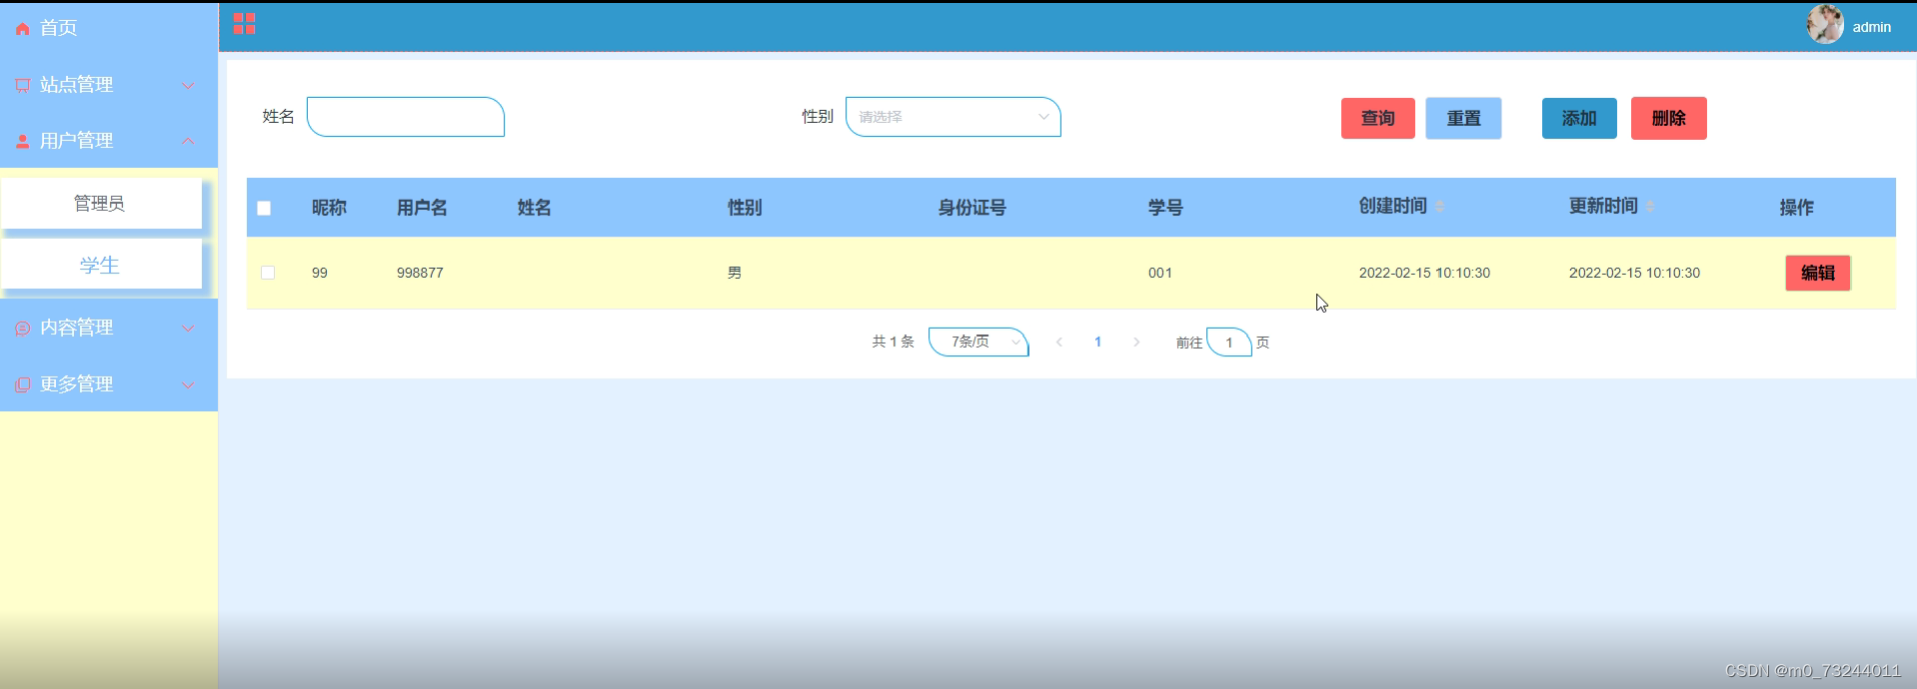Click student number cell 001
1917x689 pixels.
[x=1160, y=273]
